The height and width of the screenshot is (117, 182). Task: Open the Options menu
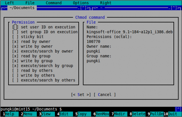click(81, 3)
